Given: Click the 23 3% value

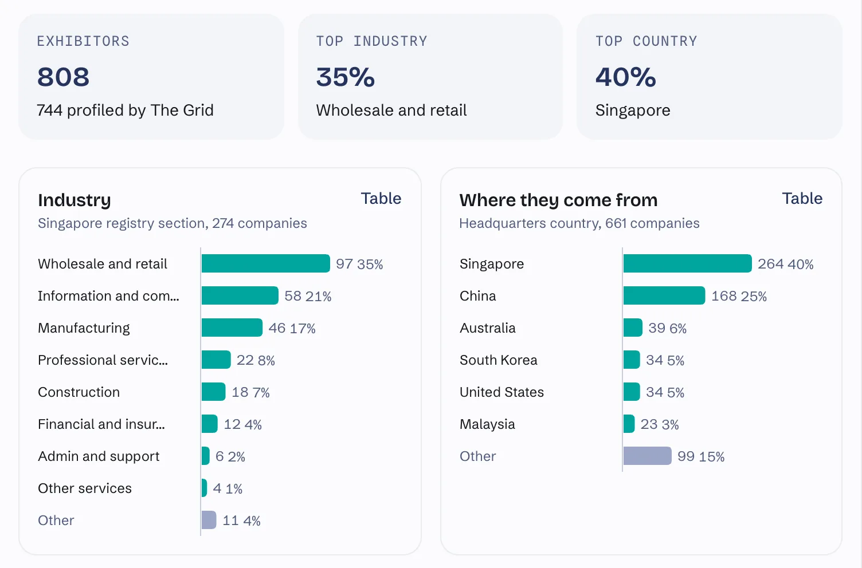Looking at the screenshot, I should pos(660,424).
